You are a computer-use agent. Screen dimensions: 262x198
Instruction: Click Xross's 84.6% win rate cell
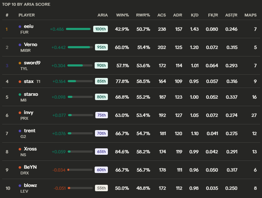coord(122,152)
